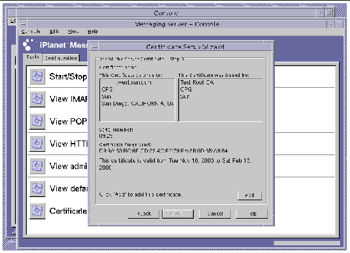Viewport: 350px width, 253px height.
Task: Click the Back button in wizard
Action: [143, 214]
